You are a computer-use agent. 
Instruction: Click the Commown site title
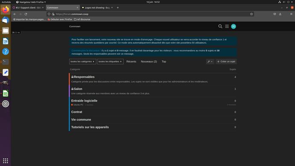click(75, 27)
